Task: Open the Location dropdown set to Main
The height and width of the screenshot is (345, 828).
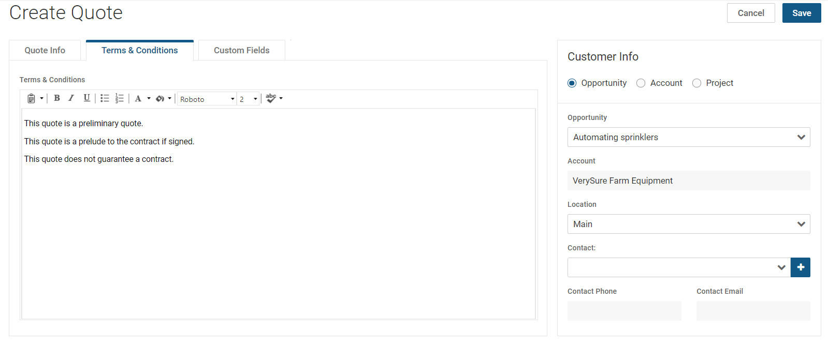Action: click(688, 224)
